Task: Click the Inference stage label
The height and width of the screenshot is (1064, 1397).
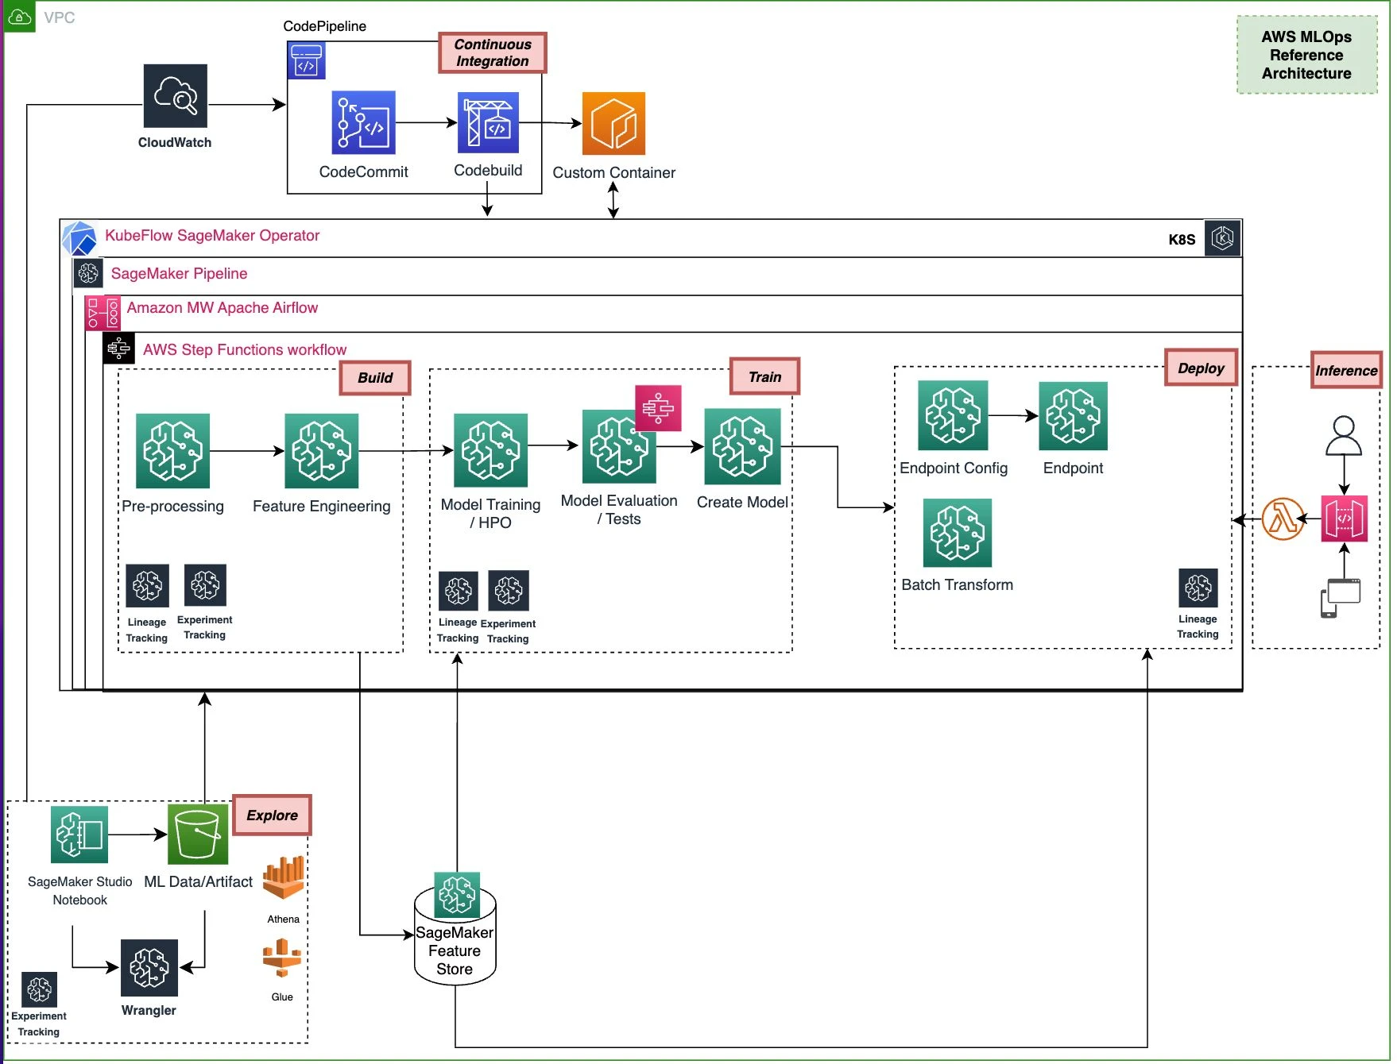Action: click(1346, 370)
